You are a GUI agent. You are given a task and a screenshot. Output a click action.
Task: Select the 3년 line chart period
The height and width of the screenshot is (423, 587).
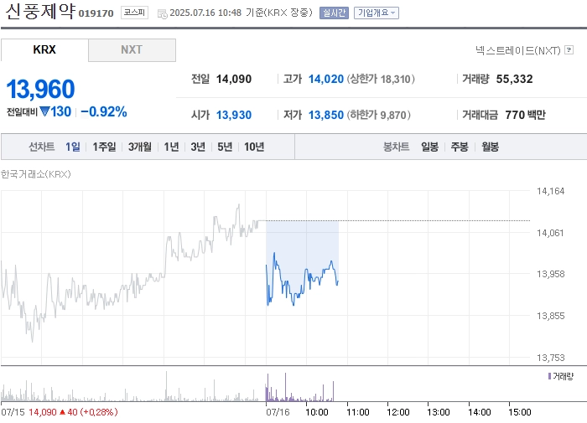tap(198, 147)
